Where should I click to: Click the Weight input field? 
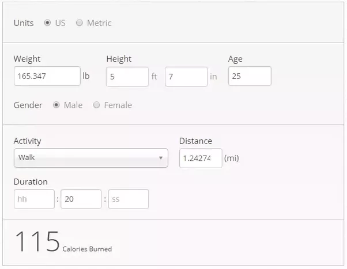[x=47, y=76]
